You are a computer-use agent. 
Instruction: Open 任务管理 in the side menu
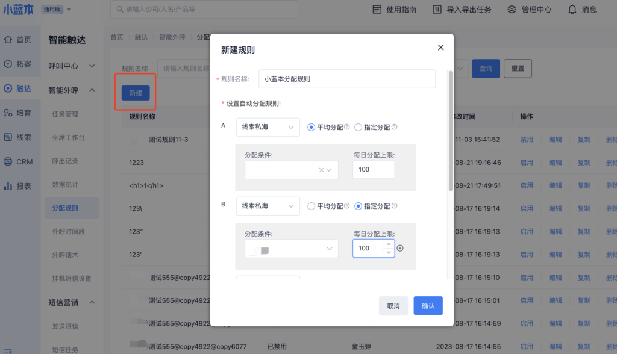[65, 114]
